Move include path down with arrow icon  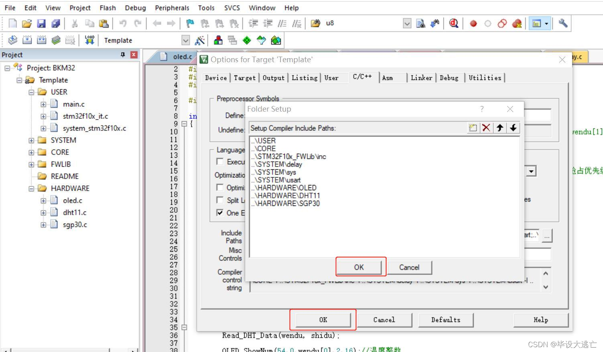click(x=513, y=128)
